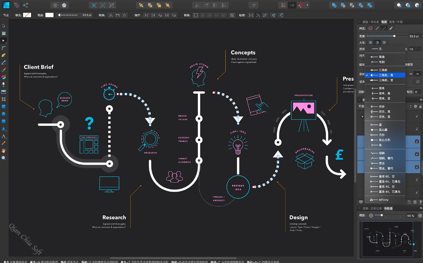Switch to the Pixel persona icon
The height and width of the screenshot is (263, 423).
pos(17,5)
